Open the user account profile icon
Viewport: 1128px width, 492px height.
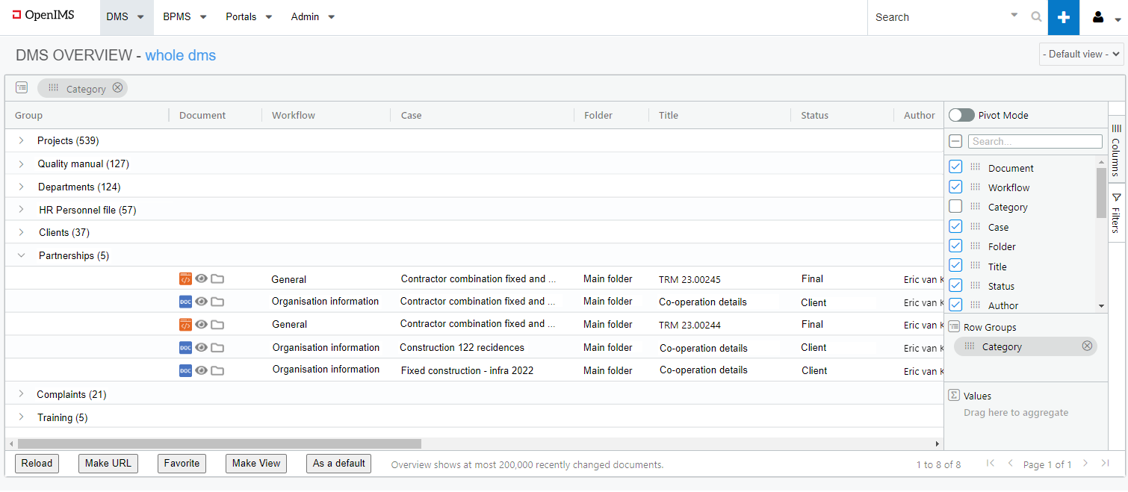pyautogui.click(x=1099, y=17)
